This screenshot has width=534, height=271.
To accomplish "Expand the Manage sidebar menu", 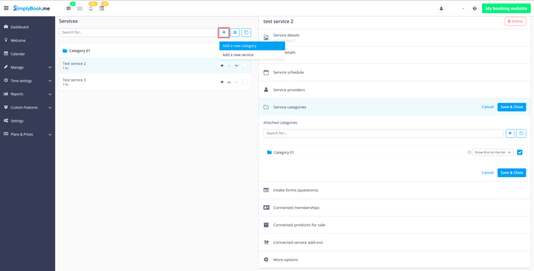I will 28,67.
